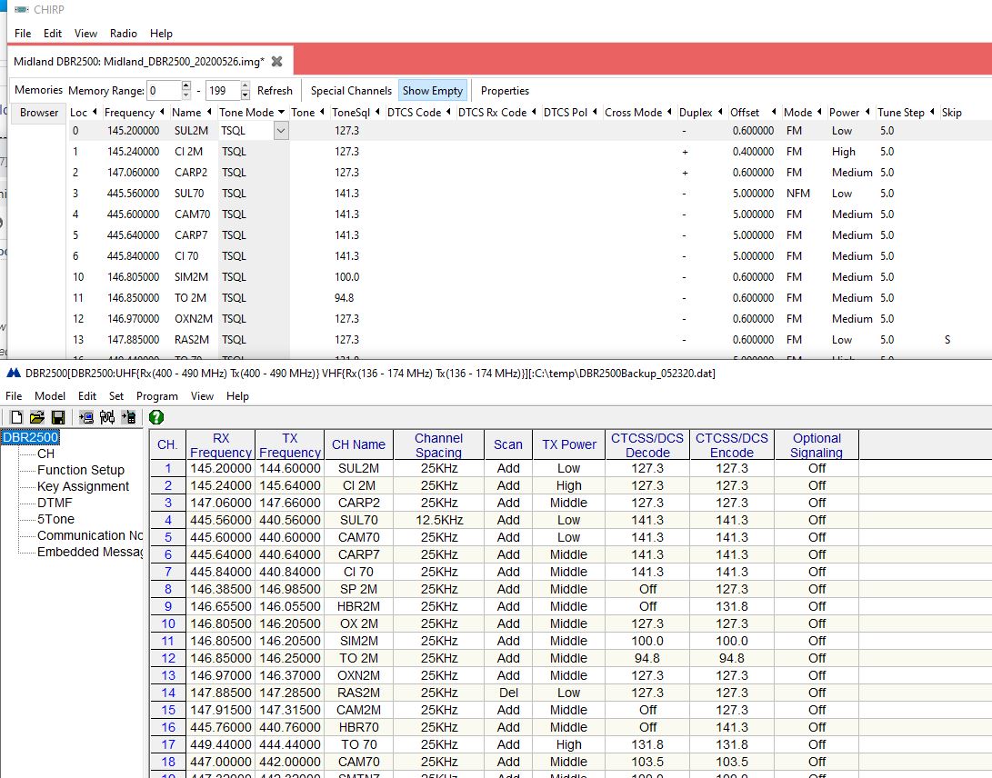
Task: Click the Frequency column sort arrow
Action: (x=162, y=112)
